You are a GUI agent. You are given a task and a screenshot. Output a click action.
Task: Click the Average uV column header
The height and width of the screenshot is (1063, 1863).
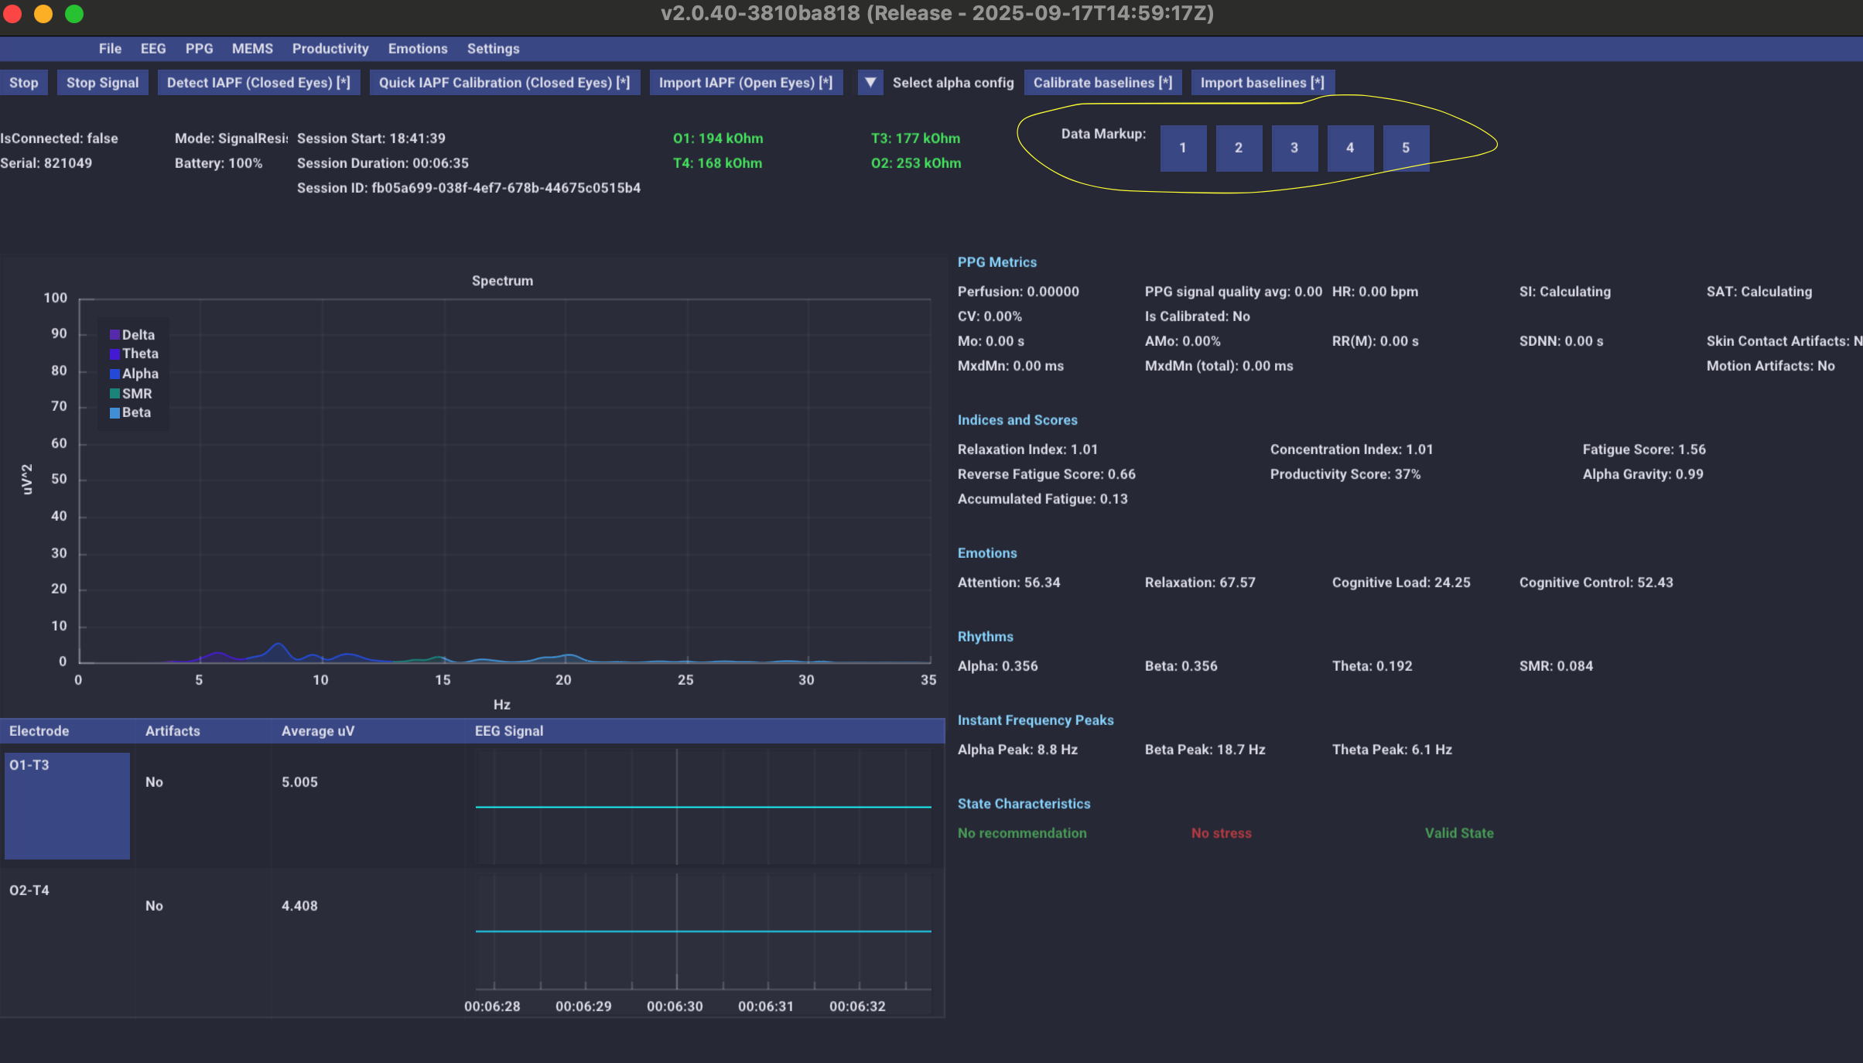point(318,731)
